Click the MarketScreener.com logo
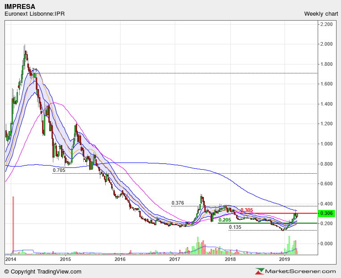Viewport: 341px width, 278px height. point(296,271)
